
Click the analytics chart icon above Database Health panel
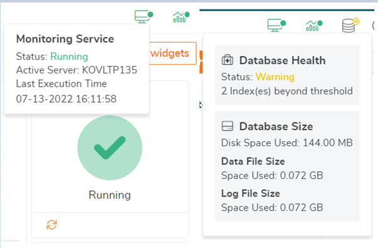[314, 26]
